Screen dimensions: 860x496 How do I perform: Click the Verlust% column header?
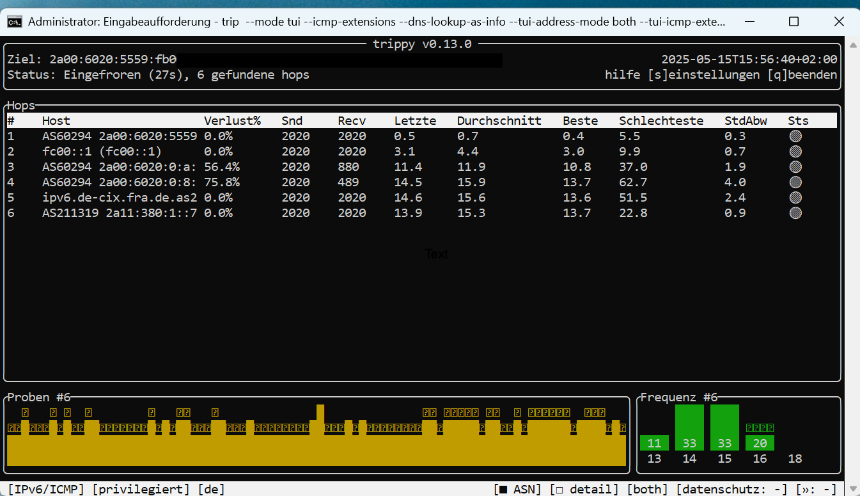click(x=232, y=120)
